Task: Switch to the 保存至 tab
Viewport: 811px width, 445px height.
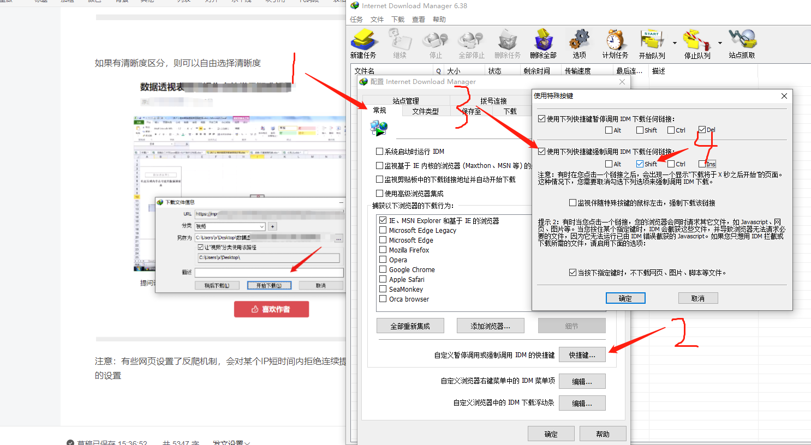Action: (x=471, y=111)
